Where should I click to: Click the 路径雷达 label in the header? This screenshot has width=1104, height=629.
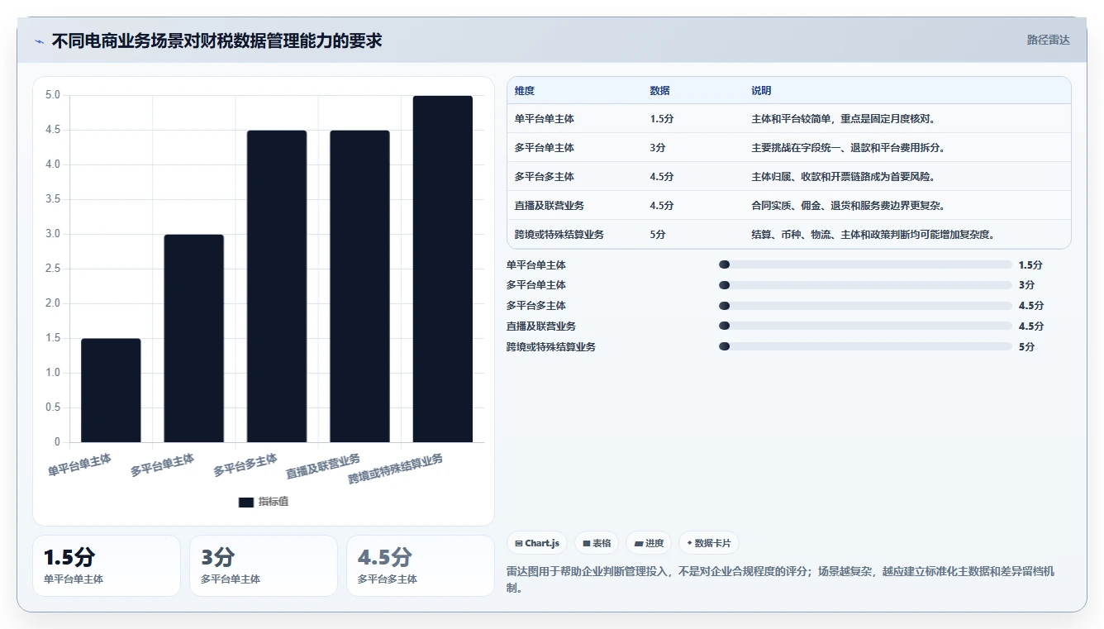click(1048, 40)
